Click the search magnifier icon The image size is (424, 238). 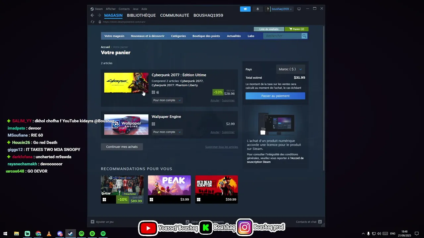click(304, 36)
